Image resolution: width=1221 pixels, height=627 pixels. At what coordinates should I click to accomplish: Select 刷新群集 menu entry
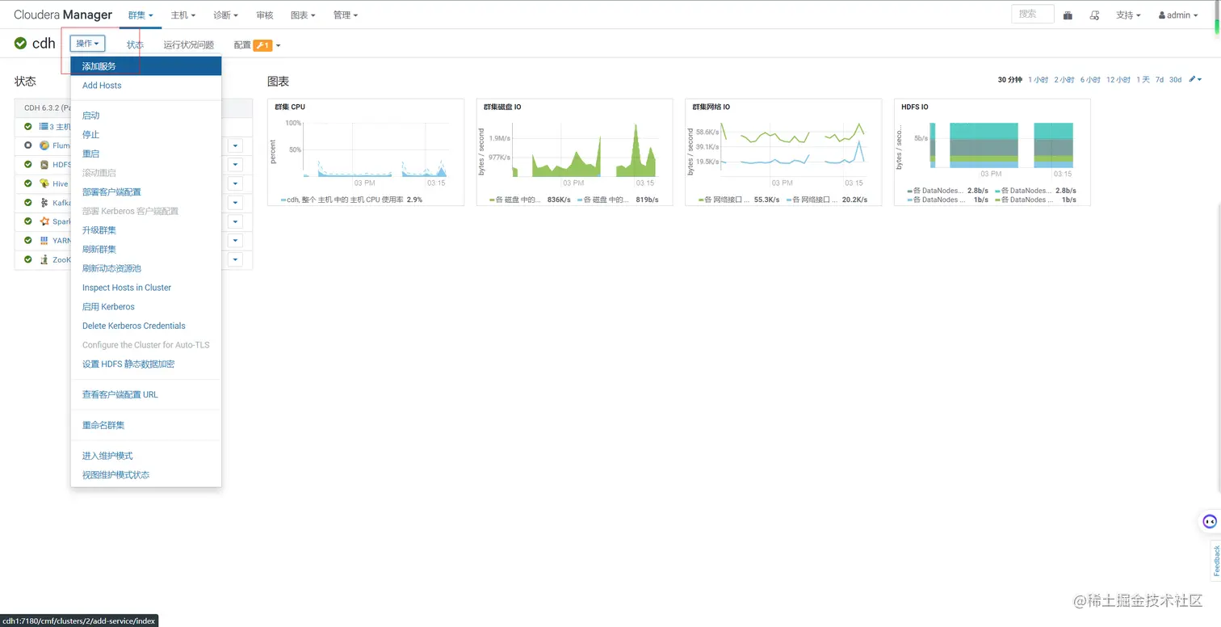coord(146,250)
